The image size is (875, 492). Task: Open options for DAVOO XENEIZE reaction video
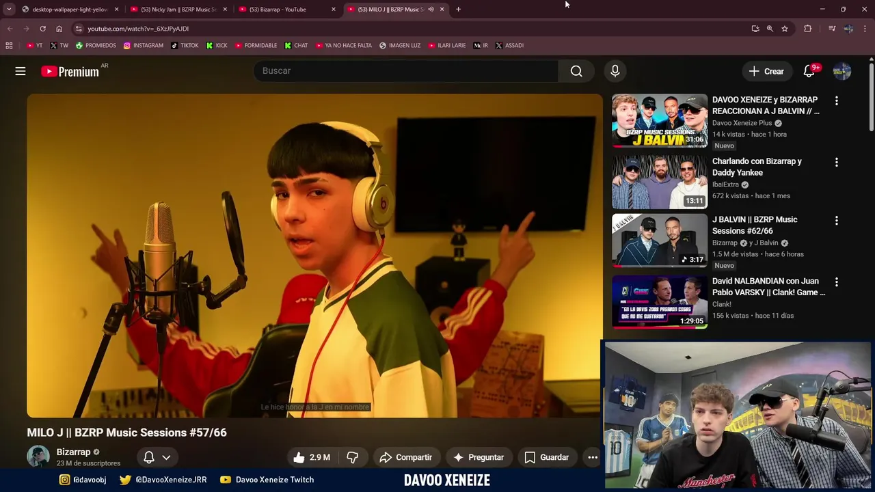[x=836, y=101]
